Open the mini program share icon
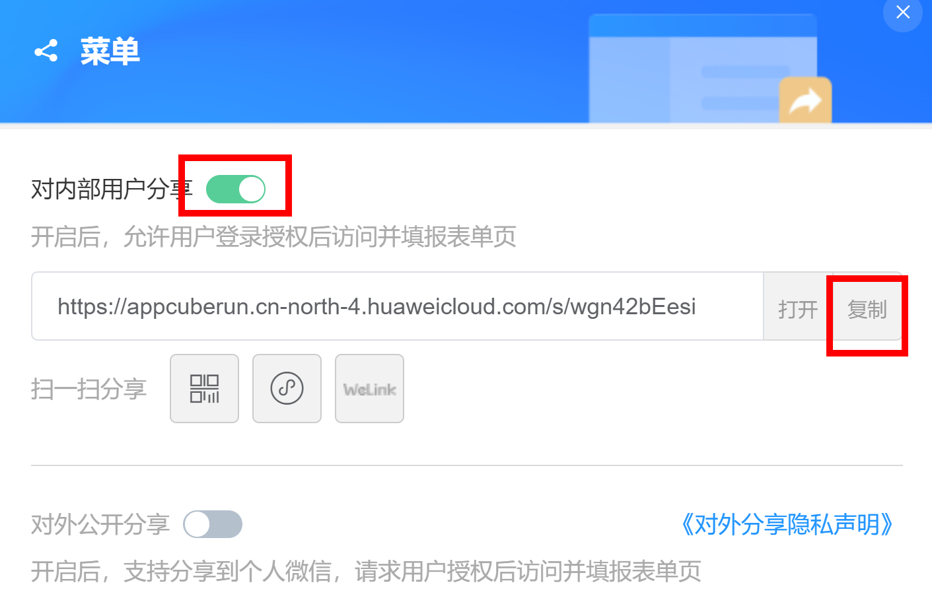This screenshot has width=932, height=612. pos(287,388)
